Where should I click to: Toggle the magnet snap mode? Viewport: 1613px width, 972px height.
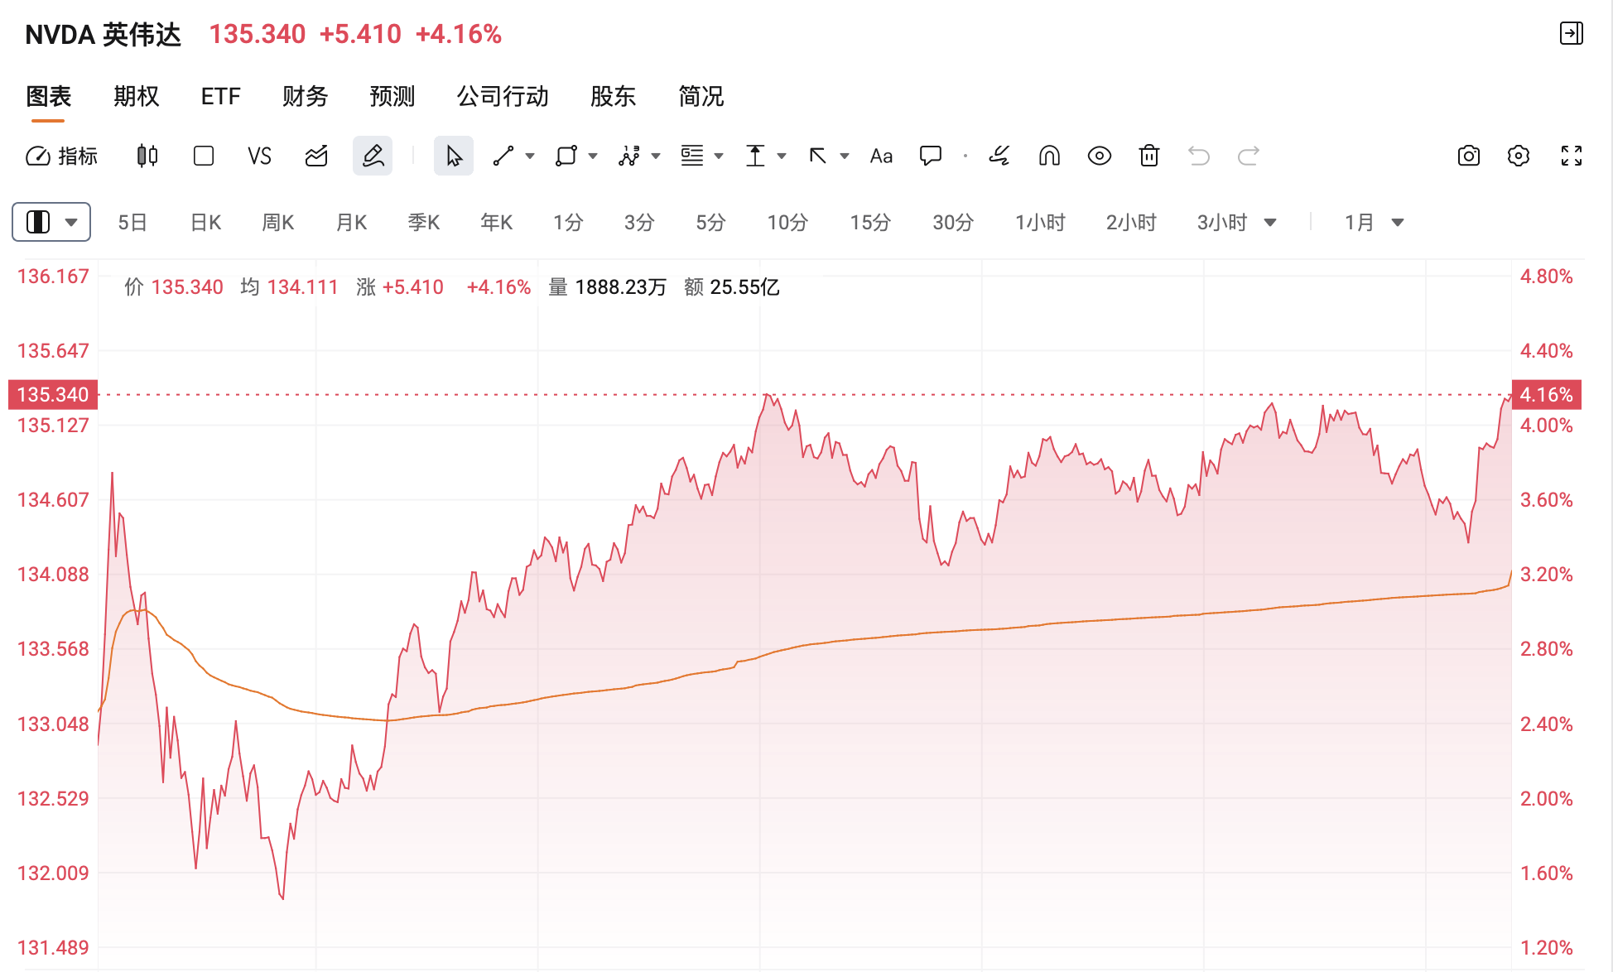(1049, 156)
